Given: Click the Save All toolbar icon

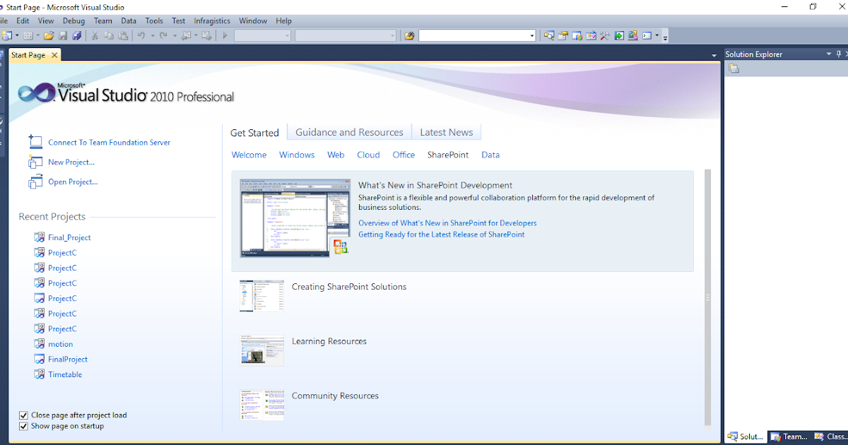Looking at the screenshot, I should [78, 35].
